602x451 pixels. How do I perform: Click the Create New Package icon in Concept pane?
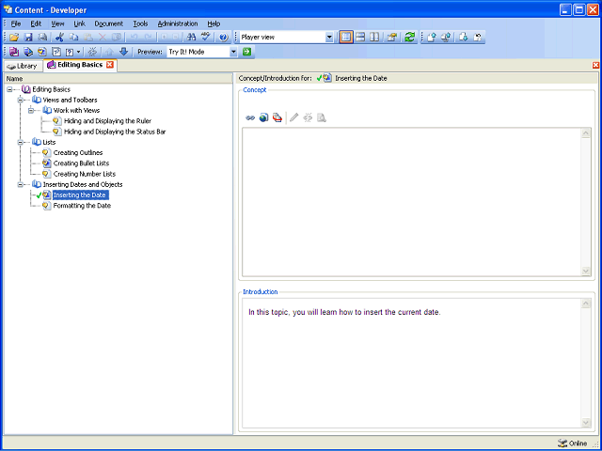(x=277, y=117)
